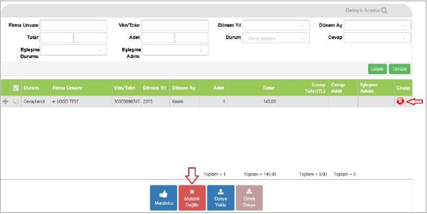Click the 145,00 amount cell
Image resolution: width=427 pixels, height=214 pixels.
pos(253,101)
